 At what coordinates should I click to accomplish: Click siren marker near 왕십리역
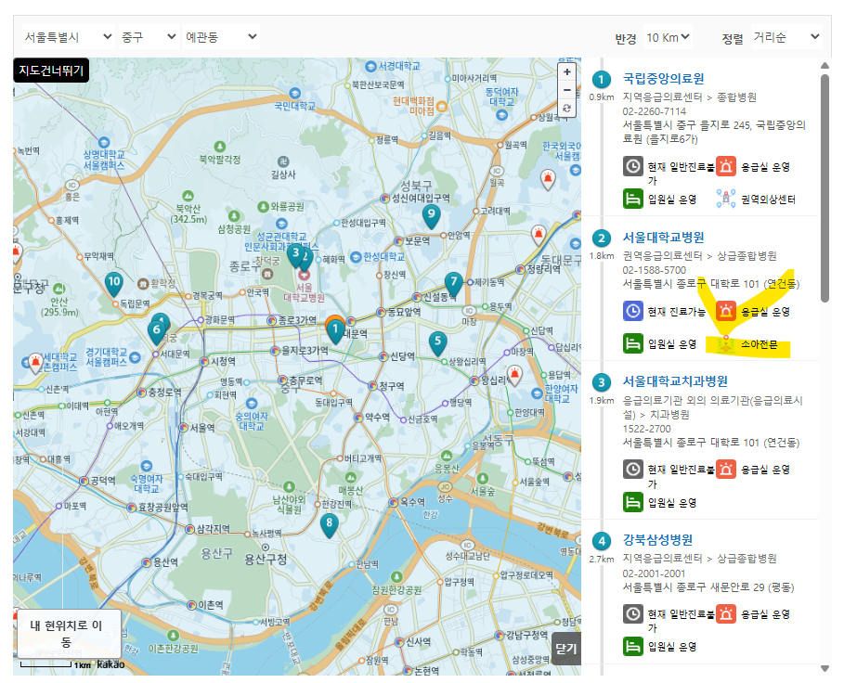click(514, 376)
